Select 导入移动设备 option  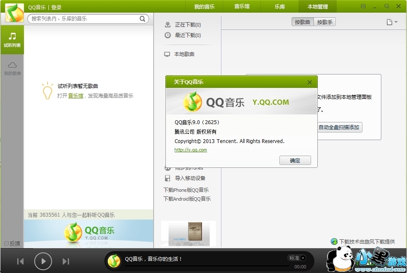pos(190,178)
